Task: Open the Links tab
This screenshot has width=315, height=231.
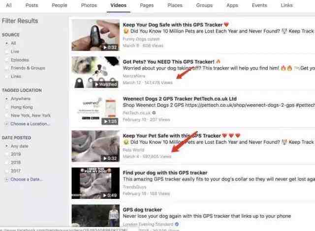Action: [286, 5]
